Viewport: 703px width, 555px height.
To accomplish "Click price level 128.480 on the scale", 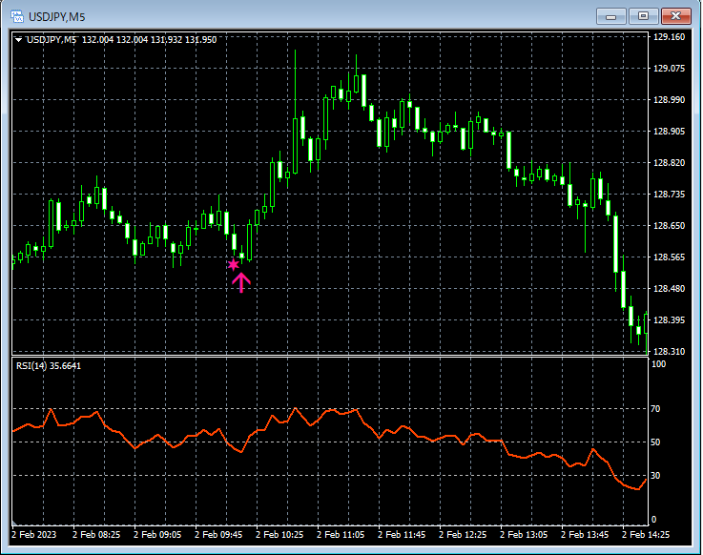I will (669, 288).
